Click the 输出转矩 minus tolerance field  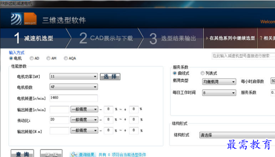tap(109, 131)
